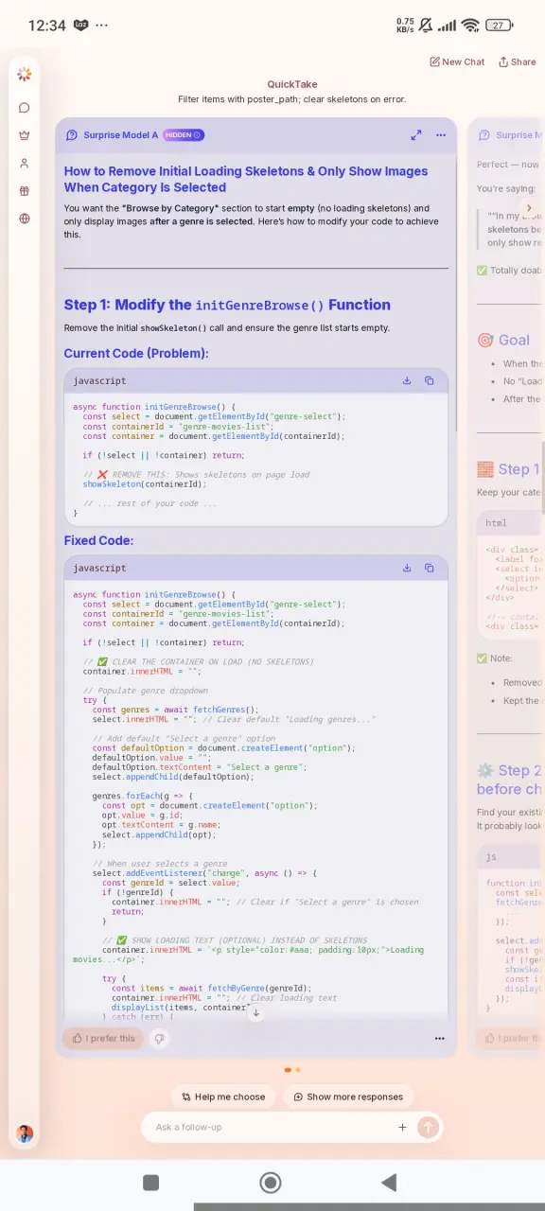Click the 'Fixed Code:' heading
Viewport: 545px width, 1211px height.
(98, 540)
